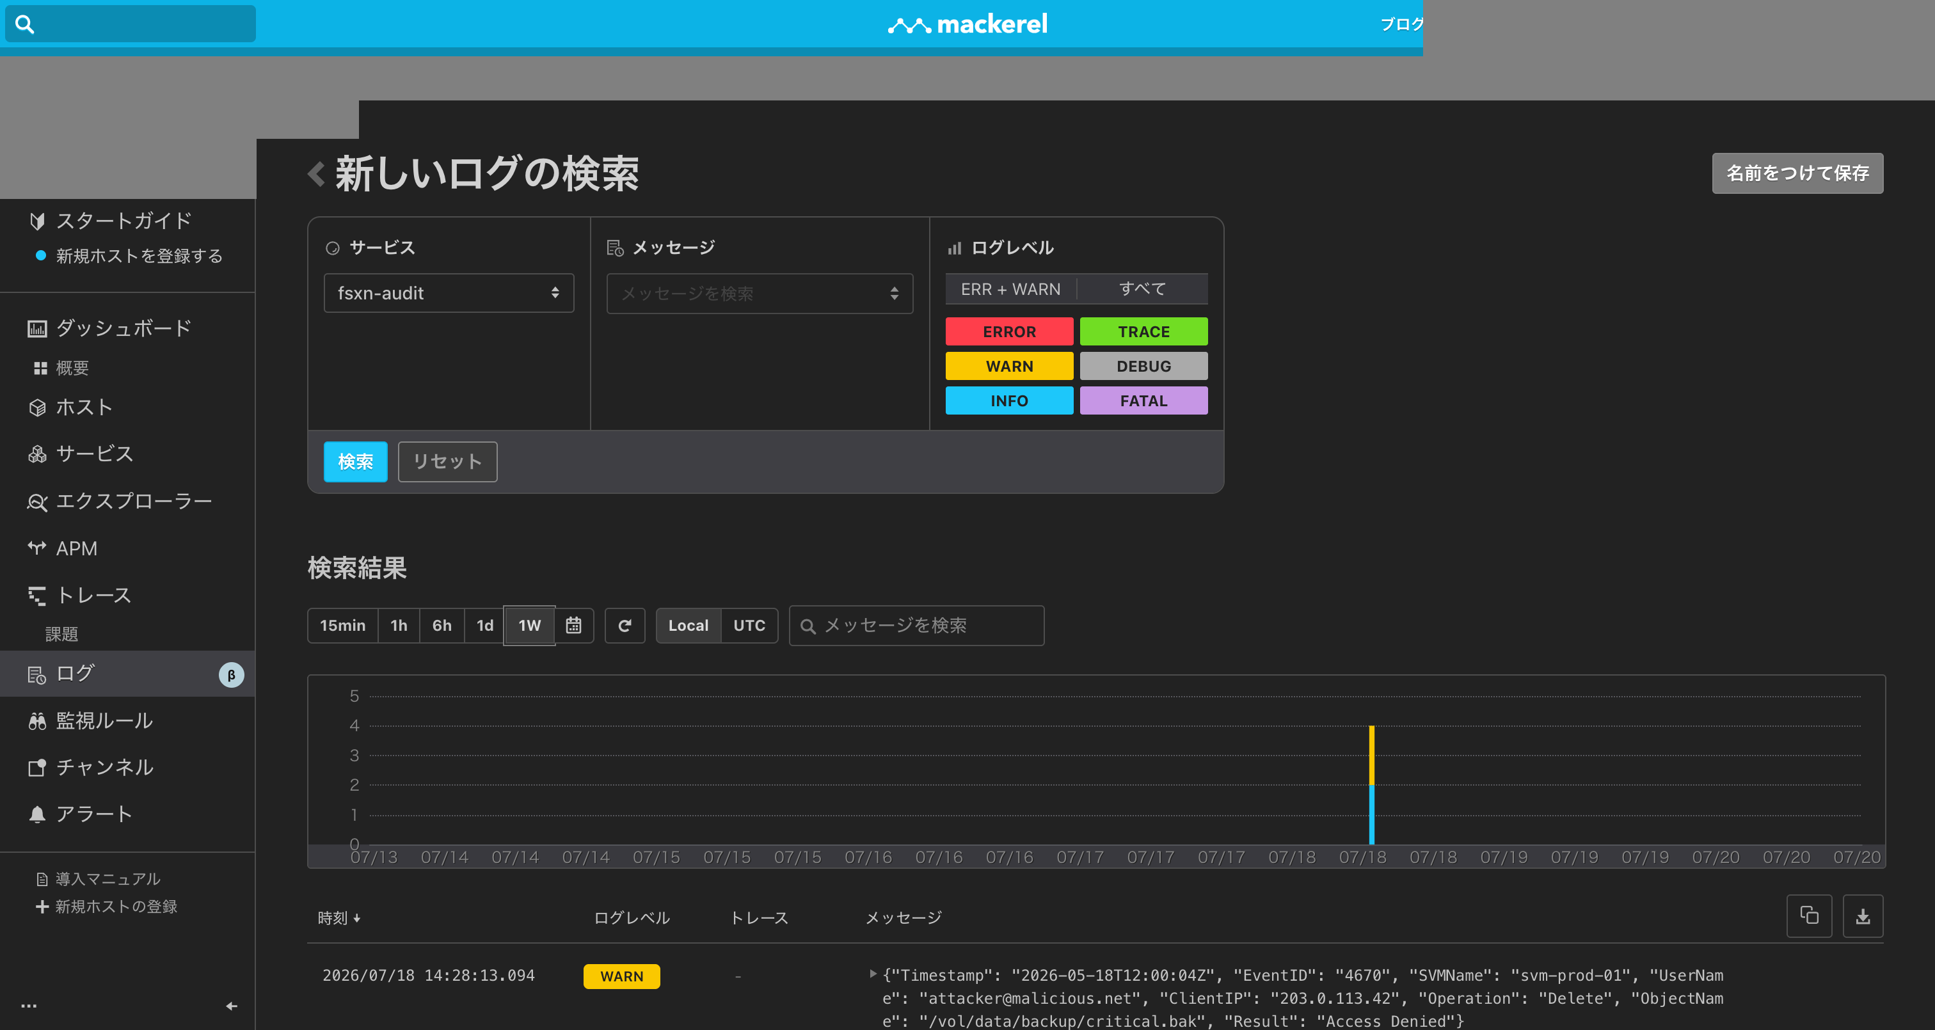
Task: Click 名前をつけて保存 button
Action: 1797,173
